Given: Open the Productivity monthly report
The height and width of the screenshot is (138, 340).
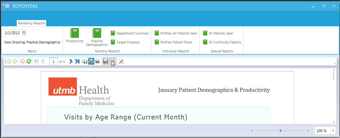Looking at the screenshot, I should (x=75, y=35).
